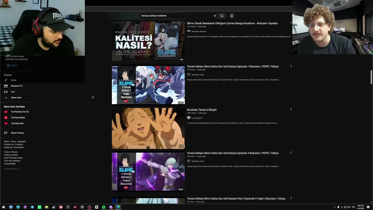This screenshot has height=210, width=373.
Task: Open options menu for Episode 3 Reaction video
Action: (x=291, y=153)
